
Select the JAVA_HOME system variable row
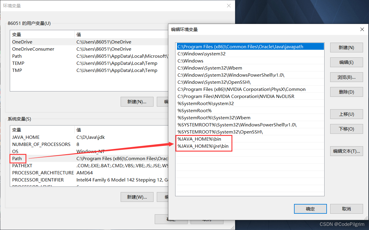44,137
